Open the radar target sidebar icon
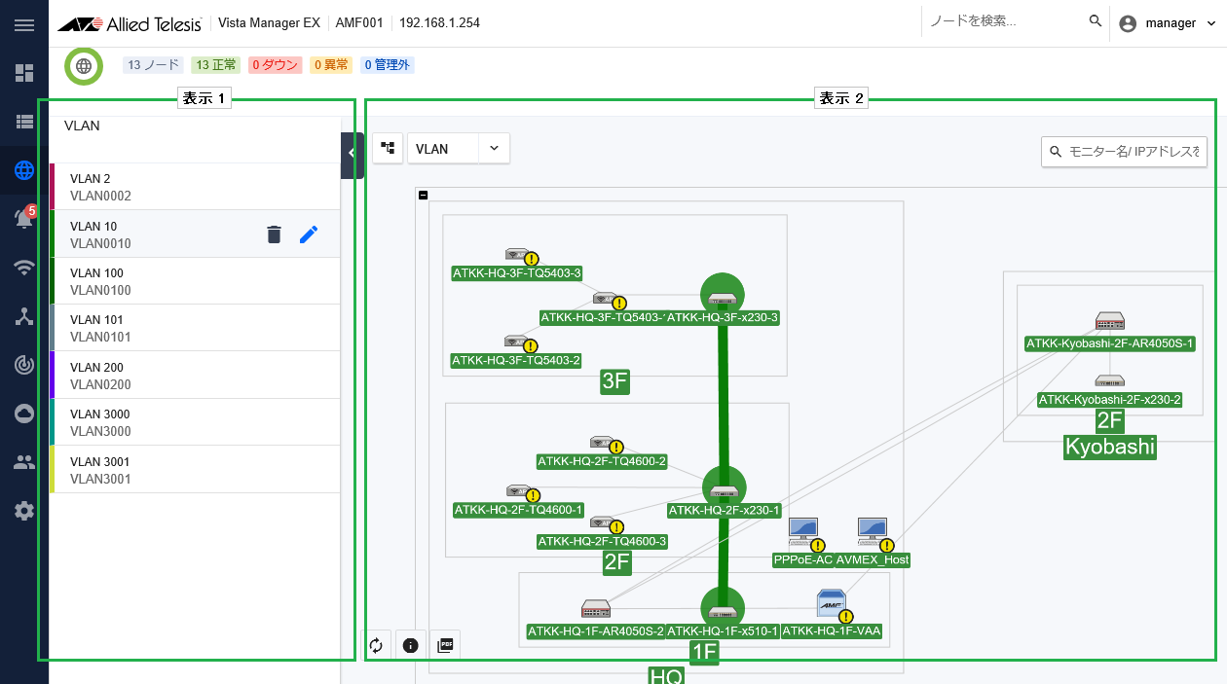This screenshot has width=1227, height=684. coord(24,365)
